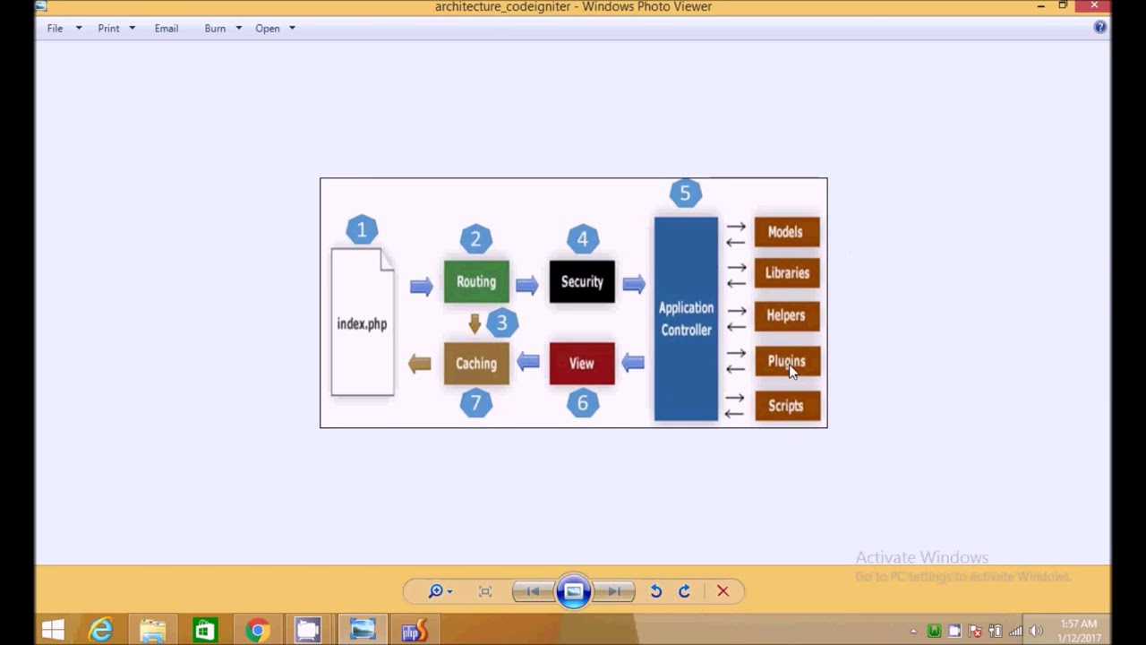Click the Email menu item
The width and height of the screenshot is (1146, 645).
(166, 29)
